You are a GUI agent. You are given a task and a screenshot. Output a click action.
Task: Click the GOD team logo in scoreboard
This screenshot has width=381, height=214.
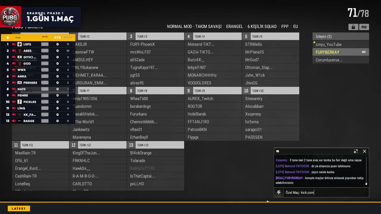[19, 64]
